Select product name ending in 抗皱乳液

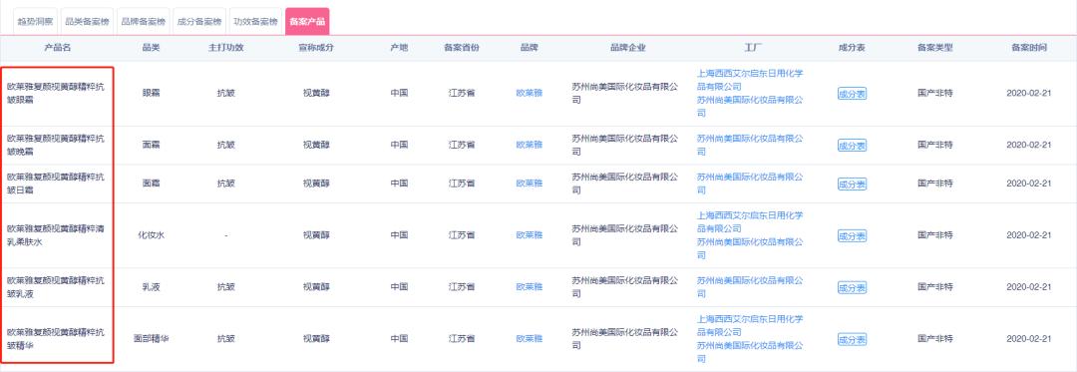point(56,287)
